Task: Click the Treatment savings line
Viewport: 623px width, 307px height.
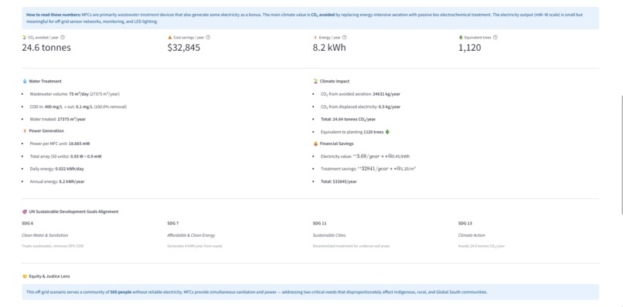Action: [x=369, y=169]
